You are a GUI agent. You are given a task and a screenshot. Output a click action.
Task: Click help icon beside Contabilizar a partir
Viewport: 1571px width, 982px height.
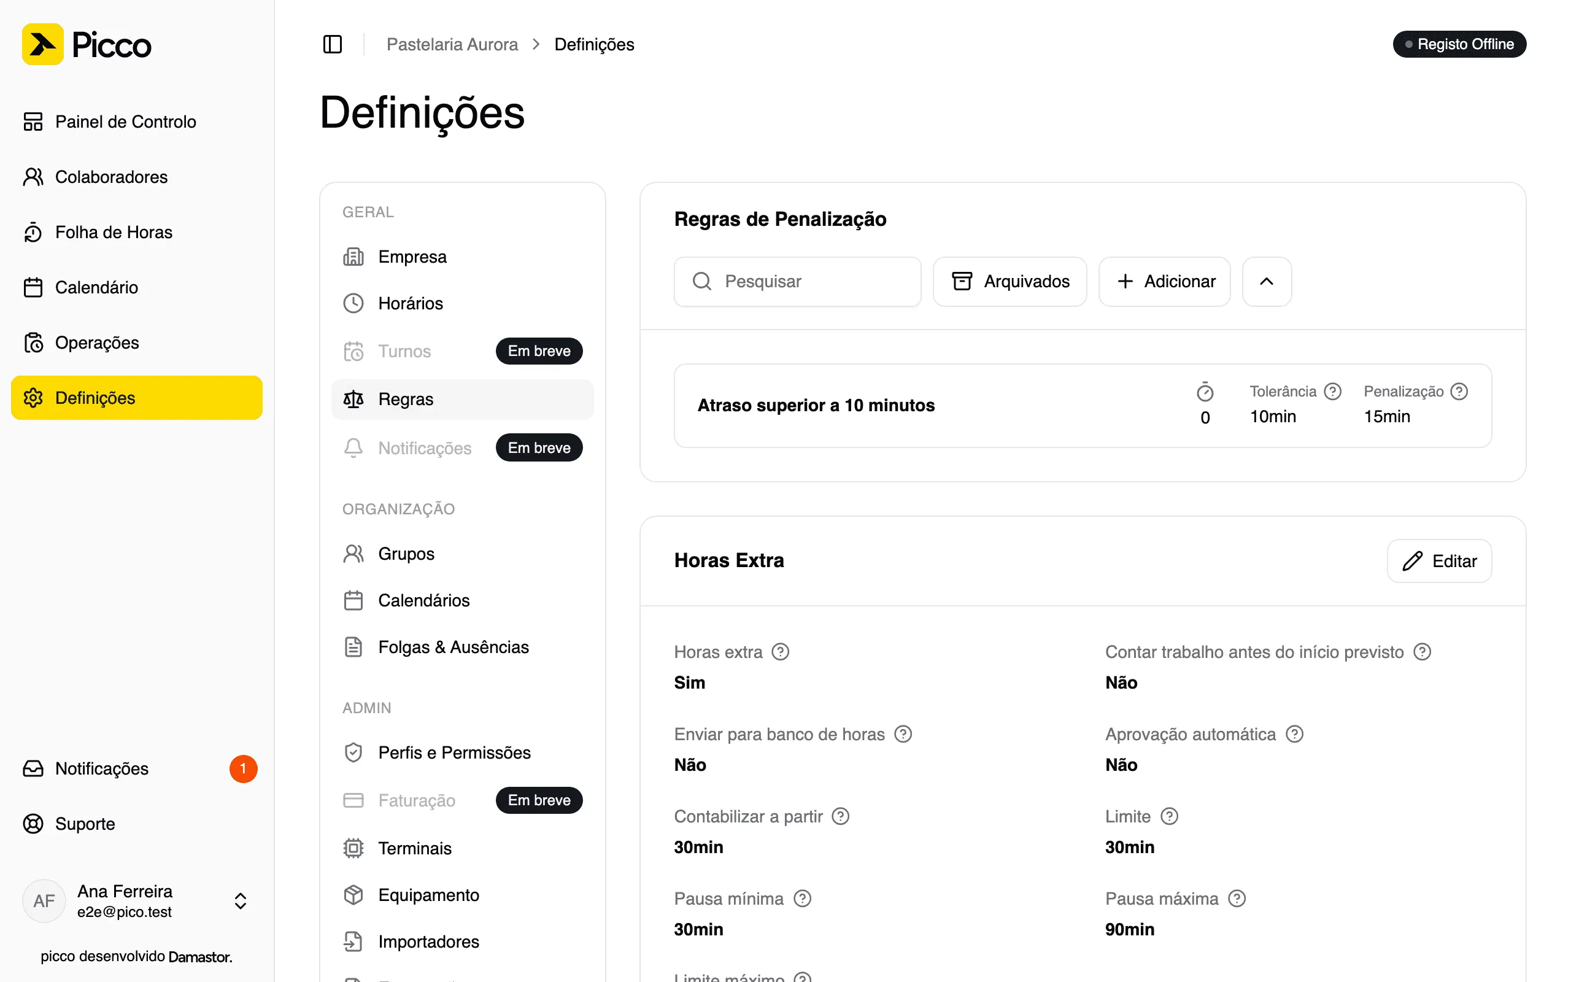click(x=841, y=816)
